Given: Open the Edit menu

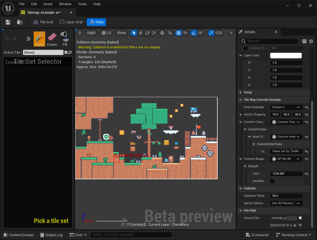Looking at the screenshot, I should pyautogui.click(x=34, y=4).
